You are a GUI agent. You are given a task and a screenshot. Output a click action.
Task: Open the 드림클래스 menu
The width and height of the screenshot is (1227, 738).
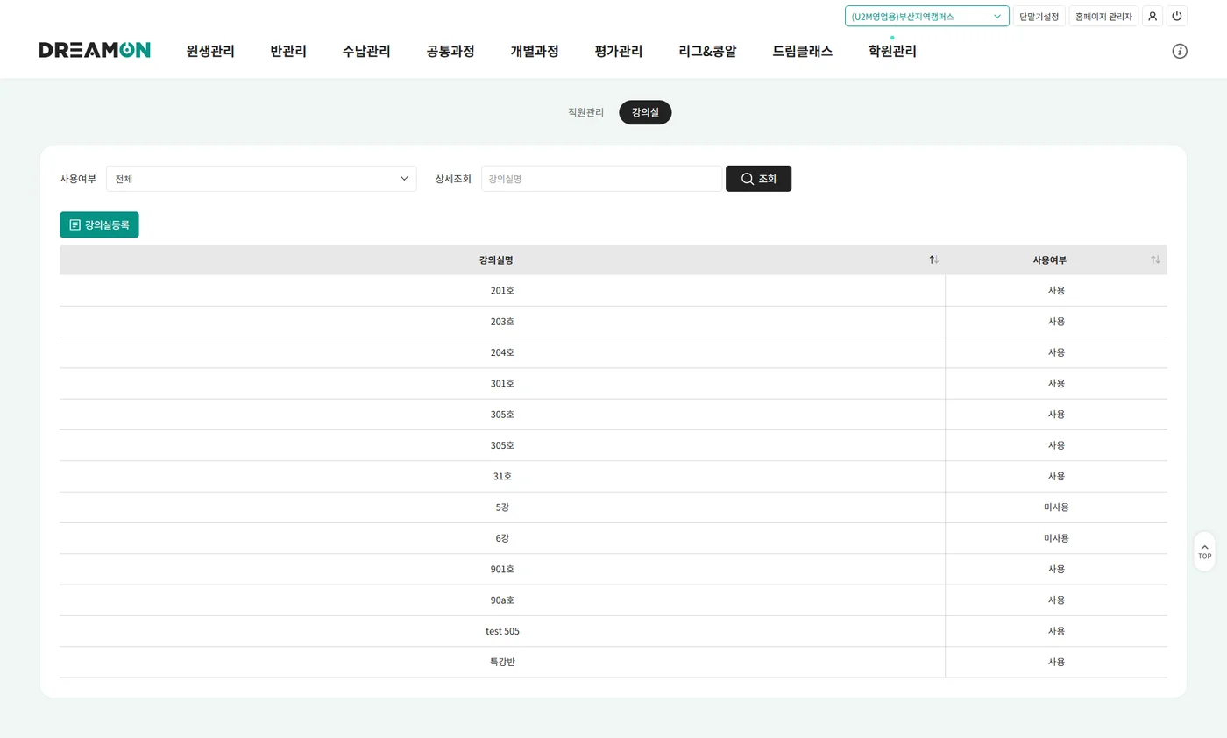point(803,51)
